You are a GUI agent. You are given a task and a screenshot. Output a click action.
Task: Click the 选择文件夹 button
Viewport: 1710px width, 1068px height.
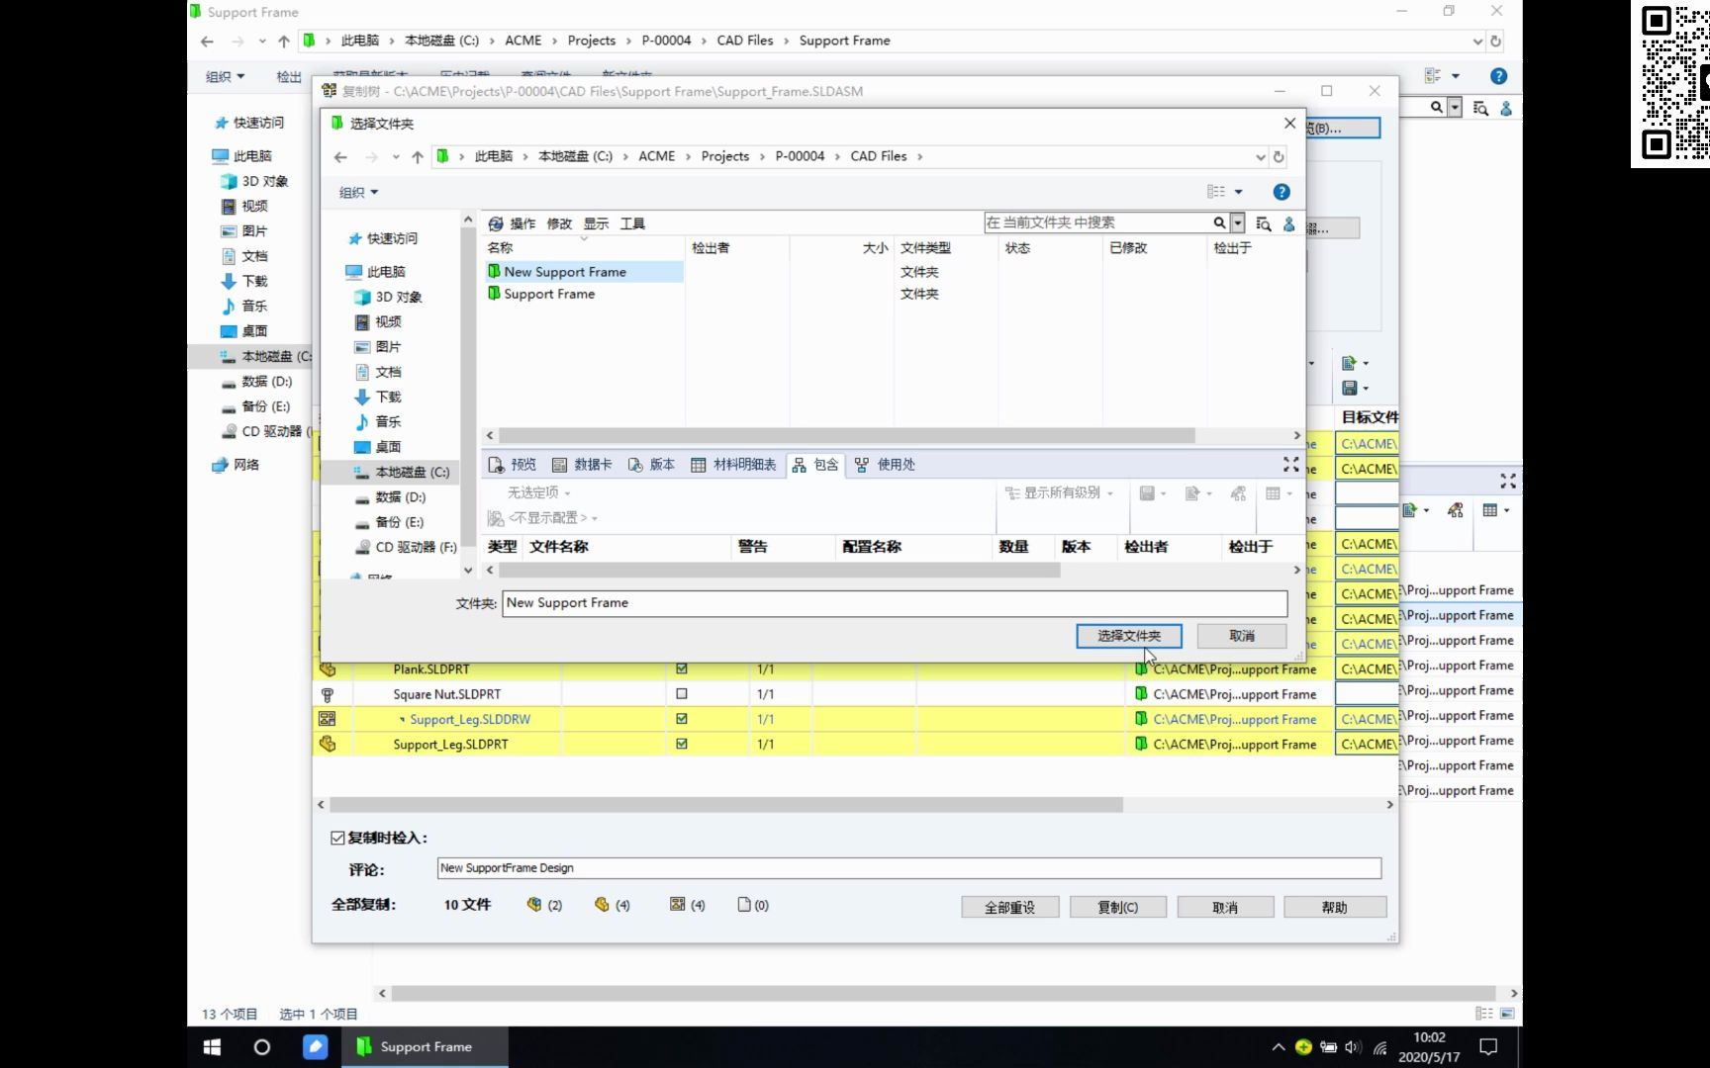pyautogui.click(x=1128, y=635)
